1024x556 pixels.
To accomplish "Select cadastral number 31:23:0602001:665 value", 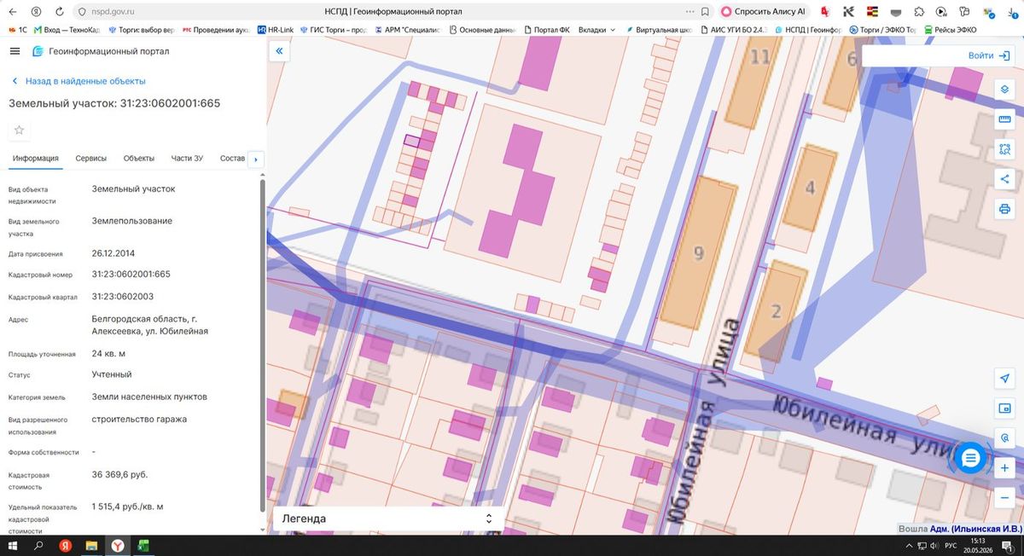I will tap(131, 275).
